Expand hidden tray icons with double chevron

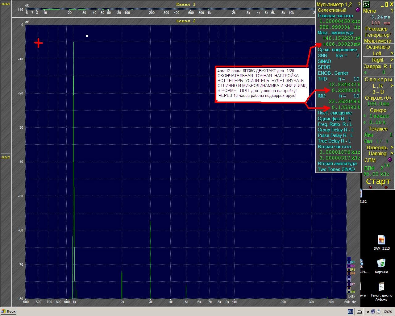pos(368,312)
